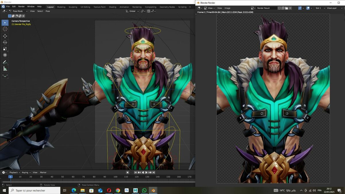Add a new workspace with the plus icon
This screenshot has width=345, height=194.
coord(190,7)
